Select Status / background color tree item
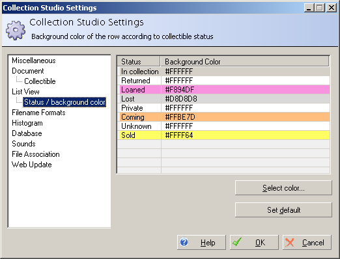Image resolution: width=340 pixels, height=259 pixels. pyautogui.click(x=64, y=102)
